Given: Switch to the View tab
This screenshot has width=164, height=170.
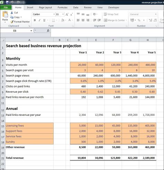Looking at the screenshot, I should (100, 8).
